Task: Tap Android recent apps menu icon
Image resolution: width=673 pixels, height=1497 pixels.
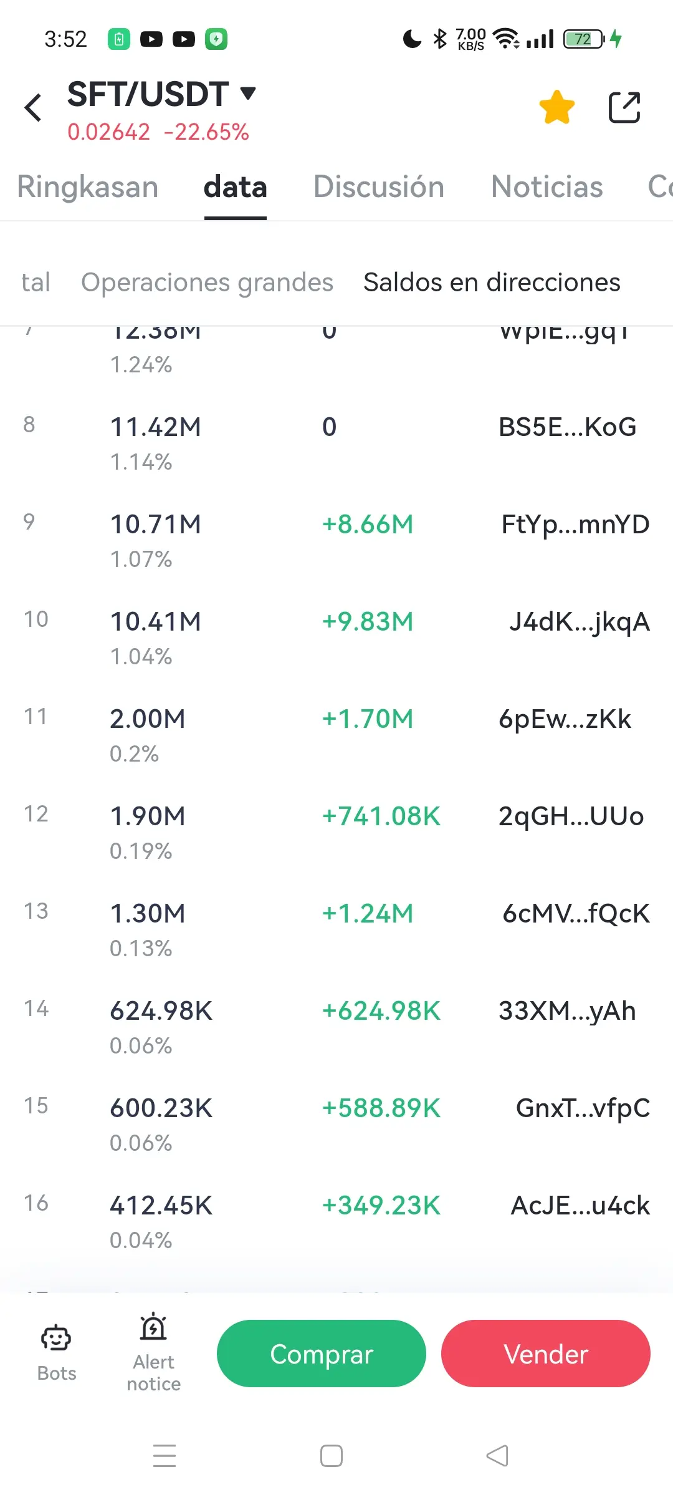Action: point(165,1456)
